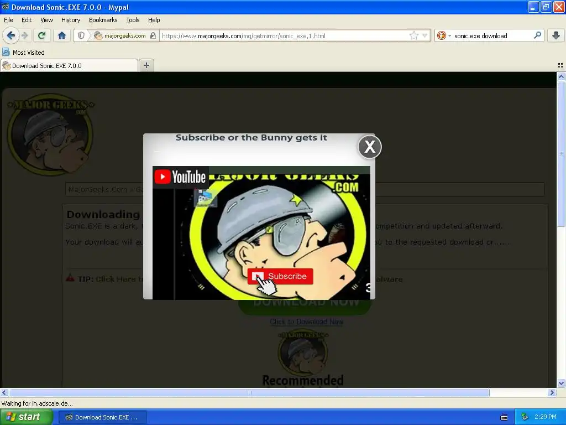Click the vertical scrollbar down arrow
This screenshot has height=425, width=566.
[561, 383]
